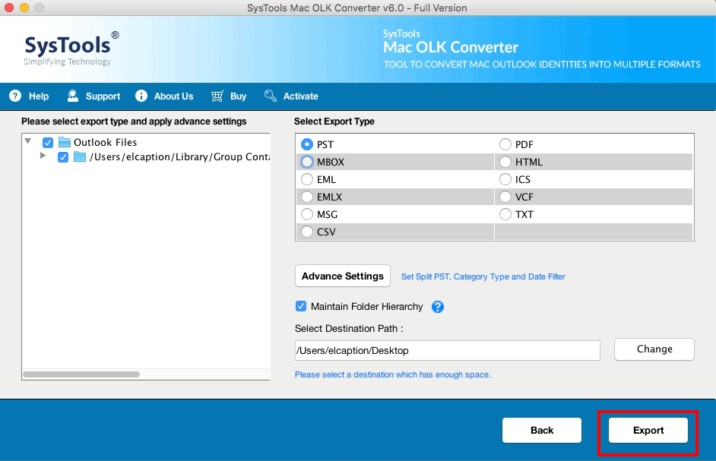Click the Support person icon

[73, 96]
